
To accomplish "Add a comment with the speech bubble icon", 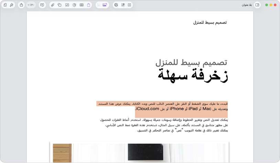I will click(x=42, y=5).
